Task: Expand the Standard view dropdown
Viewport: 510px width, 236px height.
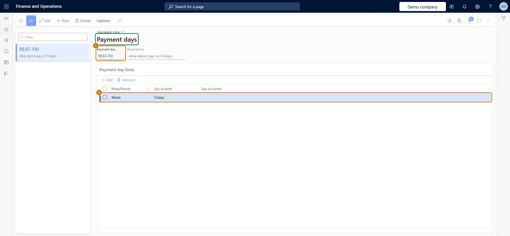Action: [x=111, y=32]
